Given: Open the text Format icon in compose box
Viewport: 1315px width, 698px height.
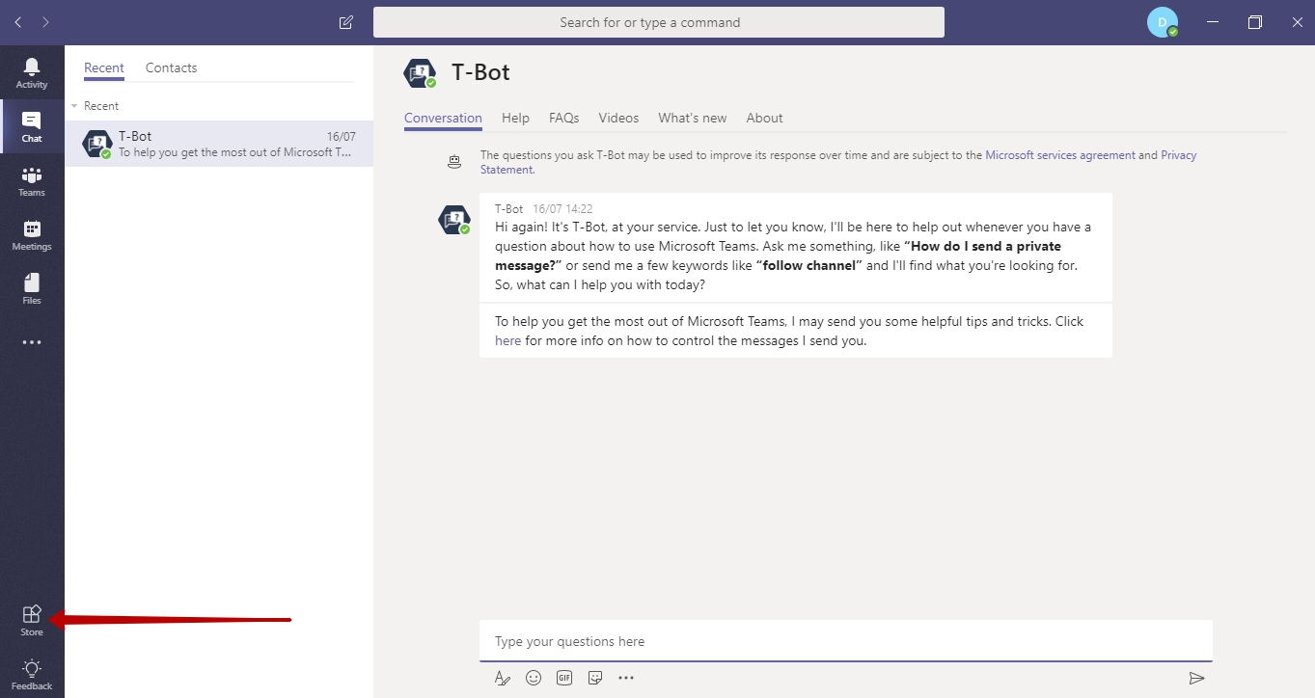Looking at the screenshot, I should coord(502,678).
